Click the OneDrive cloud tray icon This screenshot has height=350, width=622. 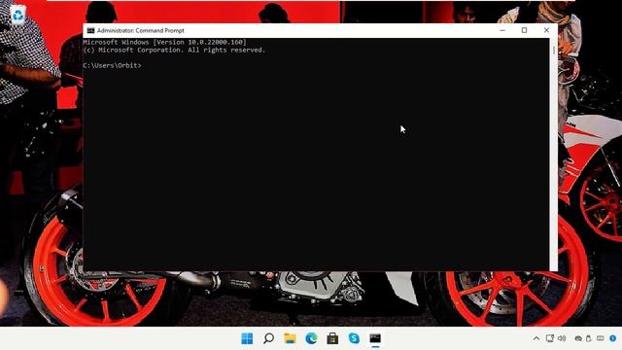pos(578,338)
